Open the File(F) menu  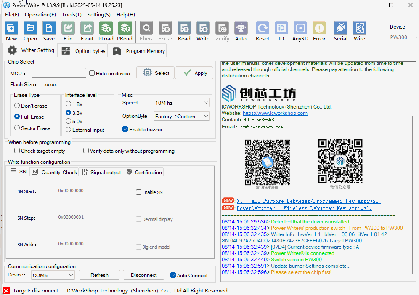click(12, 15)
